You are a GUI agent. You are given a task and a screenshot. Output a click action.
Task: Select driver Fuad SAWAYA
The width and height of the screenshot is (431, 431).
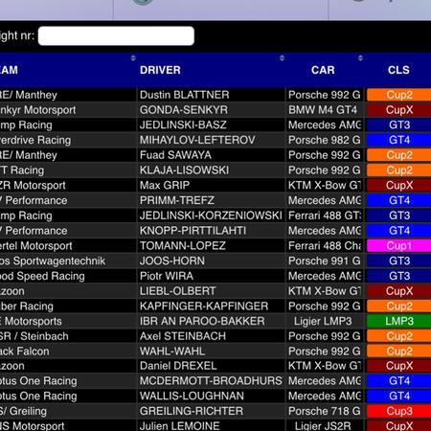tap(175, 155)
